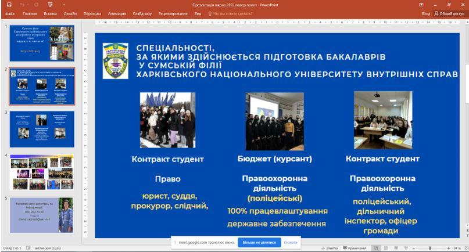Click the zoom slider handle
Image resolution: width=469 pixels, height=252 pixels.
430,248
